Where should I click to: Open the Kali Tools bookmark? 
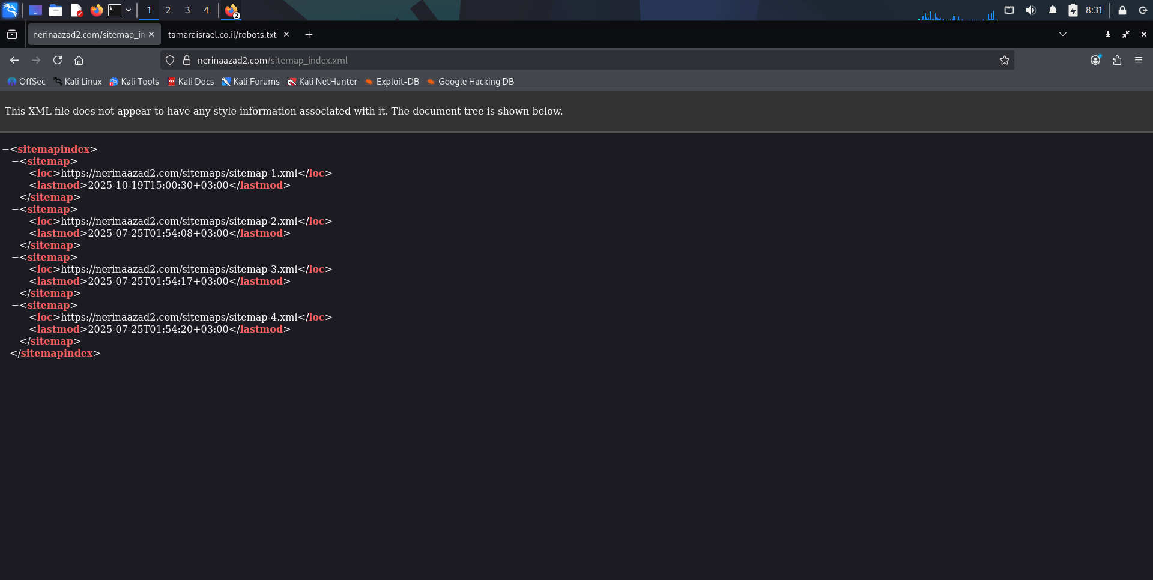coord(134,82)
